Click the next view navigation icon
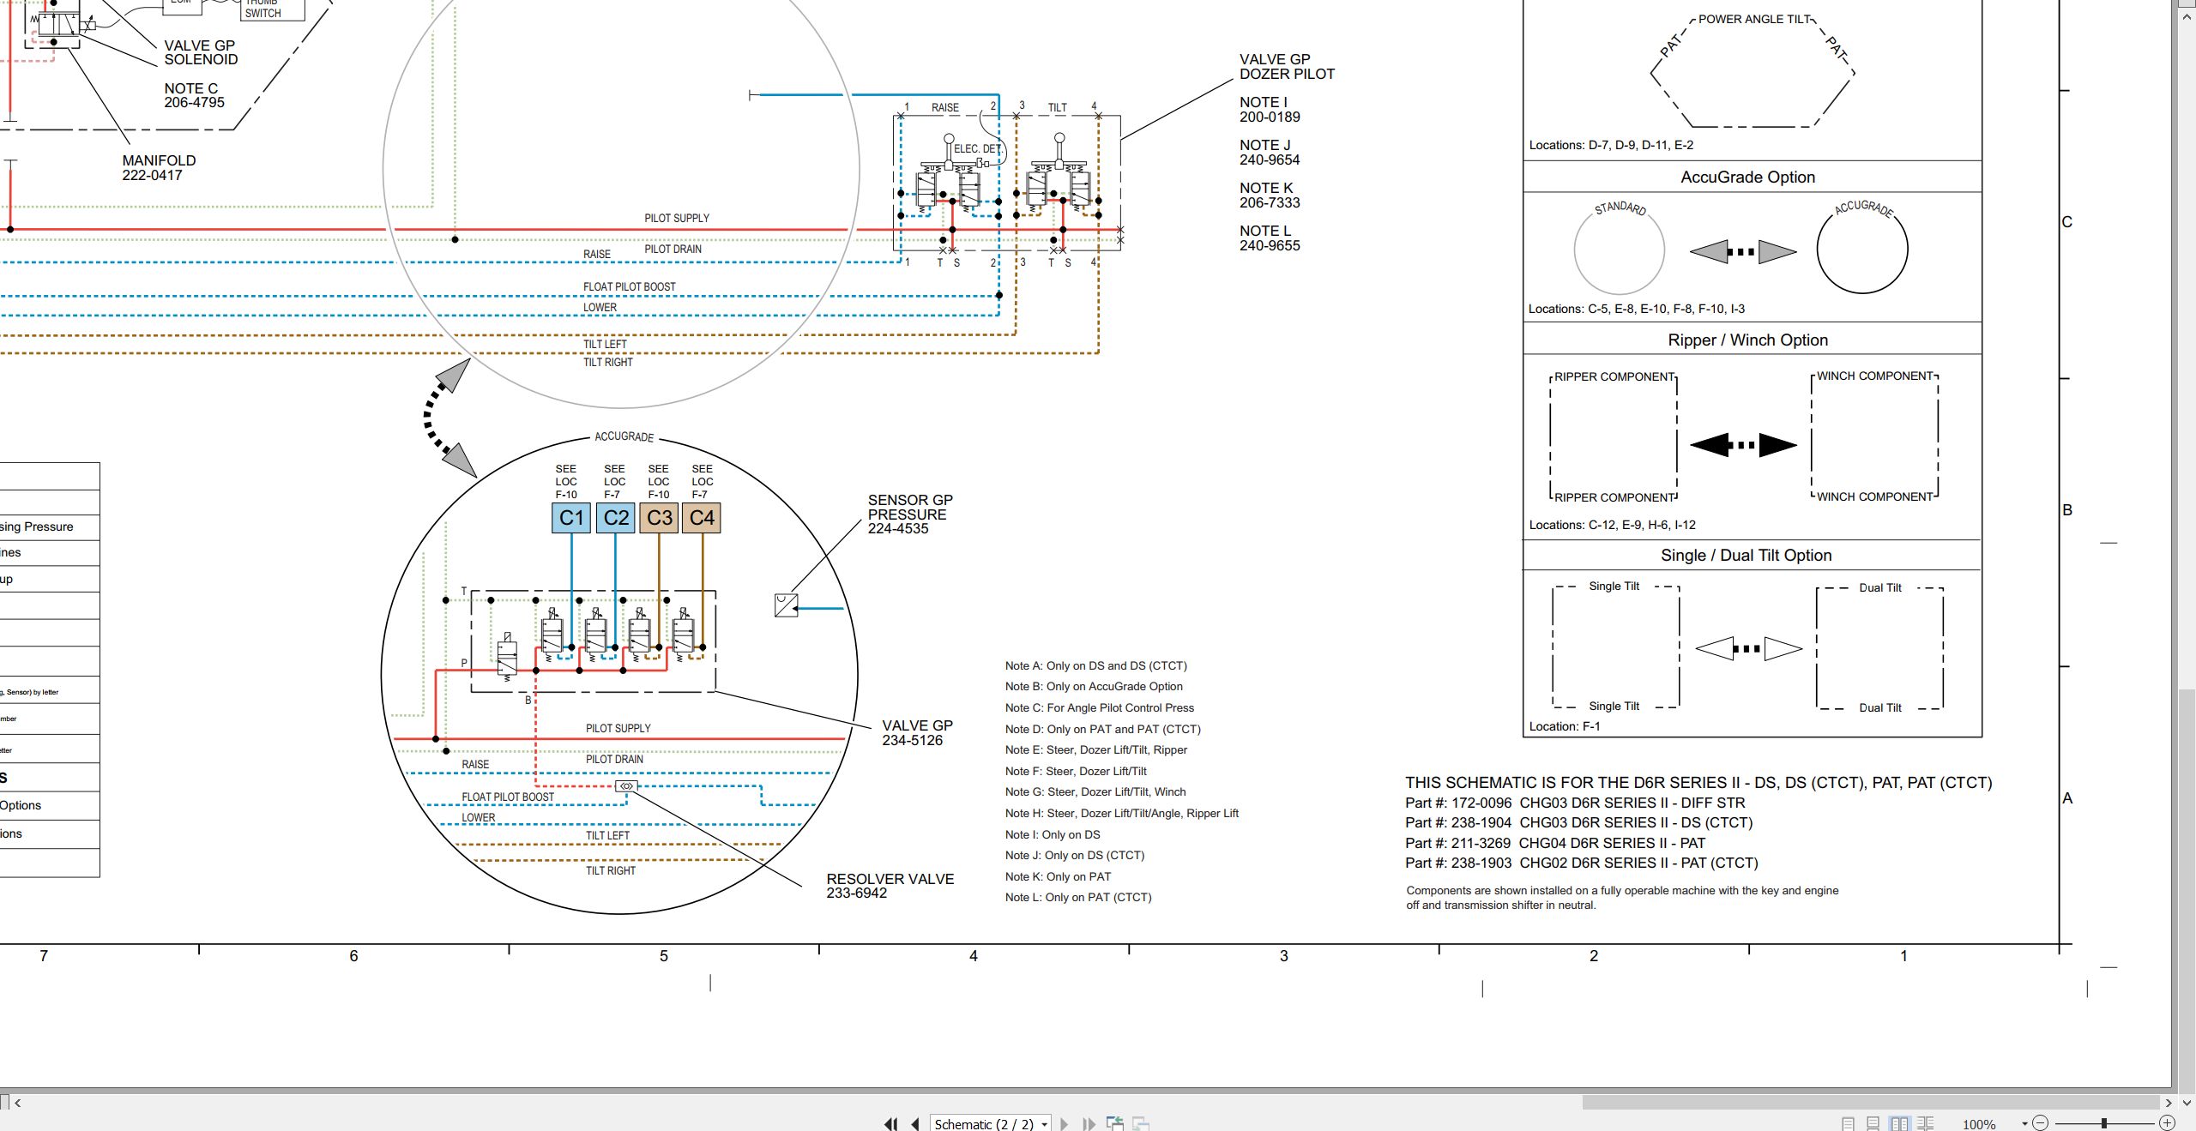This screenshot has height=1131, width=2196. [1141, 1123]
